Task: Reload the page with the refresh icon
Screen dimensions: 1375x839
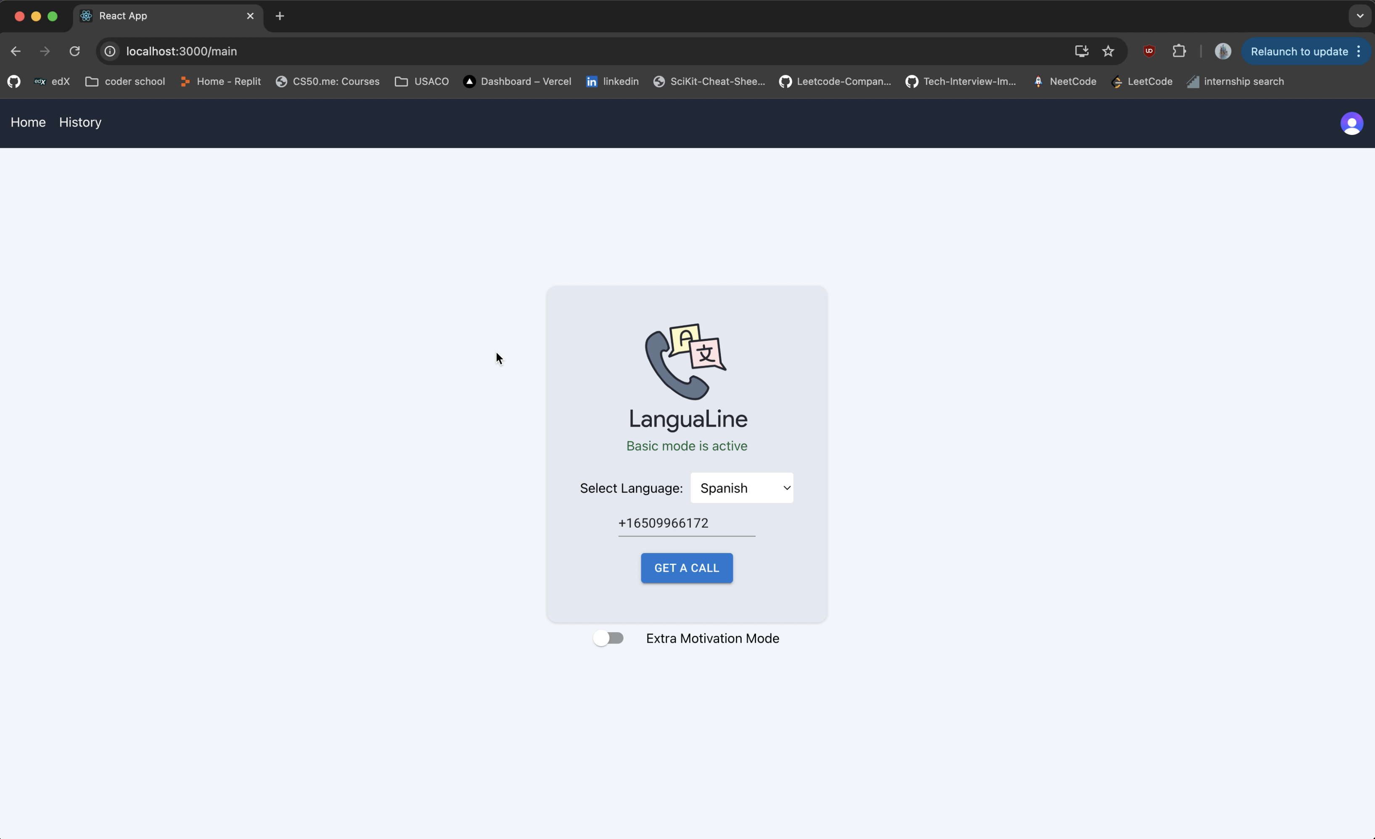Action: 74,51
